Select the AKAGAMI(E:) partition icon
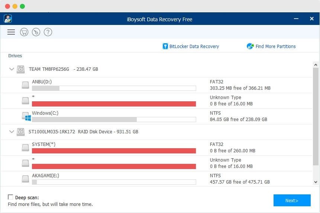 (x=26, y=179)
